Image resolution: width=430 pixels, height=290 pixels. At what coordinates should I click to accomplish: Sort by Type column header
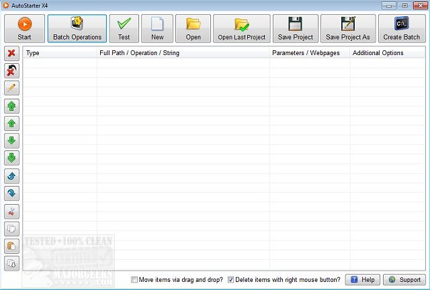(60, 53)
